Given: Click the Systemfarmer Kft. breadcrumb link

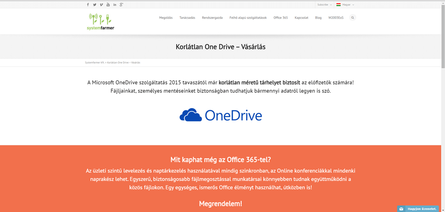Looking at the screenshot, I should (94, 63).
